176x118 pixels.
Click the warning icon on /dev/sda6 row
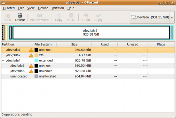click(x=31, y=71)
